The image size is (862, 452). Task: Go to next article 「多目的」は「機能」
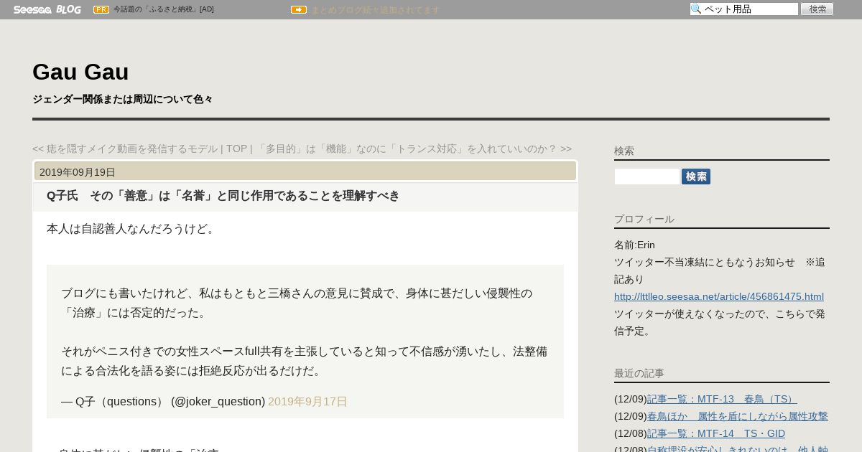tap(414, 149)
